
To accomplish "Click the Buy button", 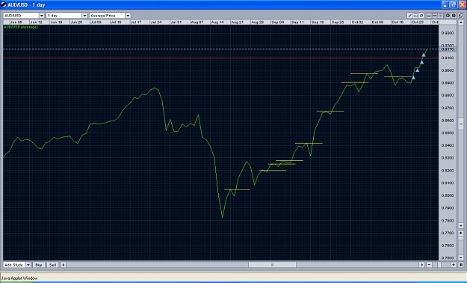I will tap(39, 265).
